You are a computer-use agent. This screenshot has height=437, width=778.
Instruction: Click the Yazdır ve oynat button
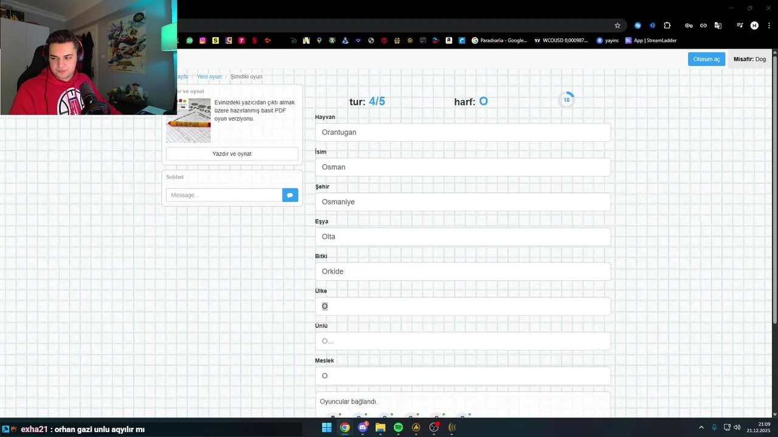[232, 154]
